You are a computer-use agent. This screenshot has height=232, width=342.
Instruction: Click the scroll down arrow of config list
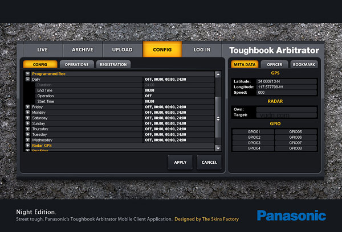pos(218,148)
